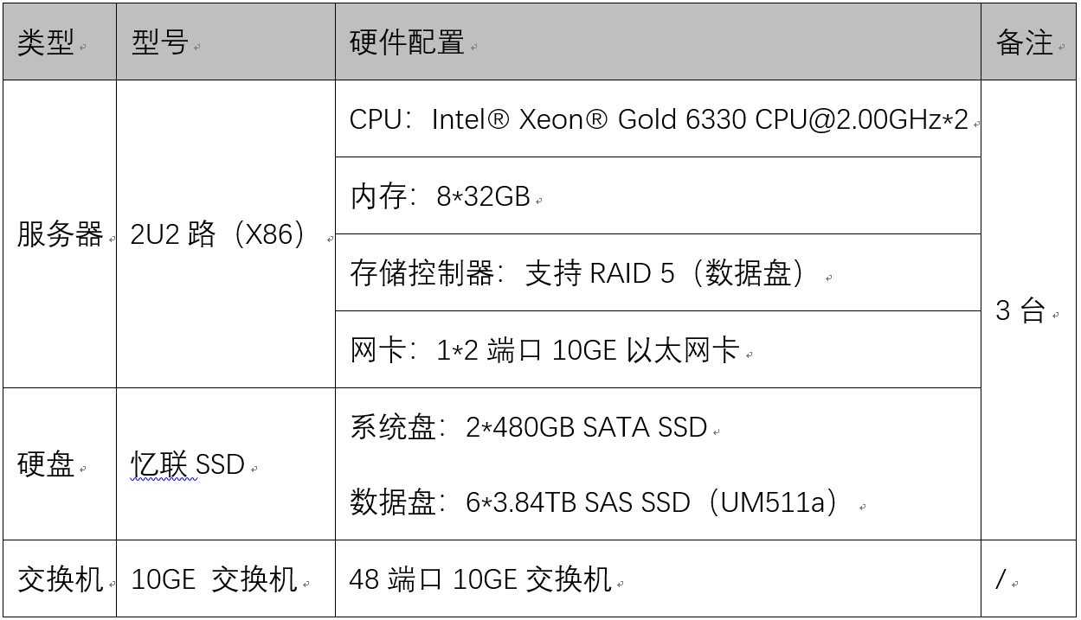Click the 交换机 type cell
Screen dimensions: 1081x620
[61, 579]
